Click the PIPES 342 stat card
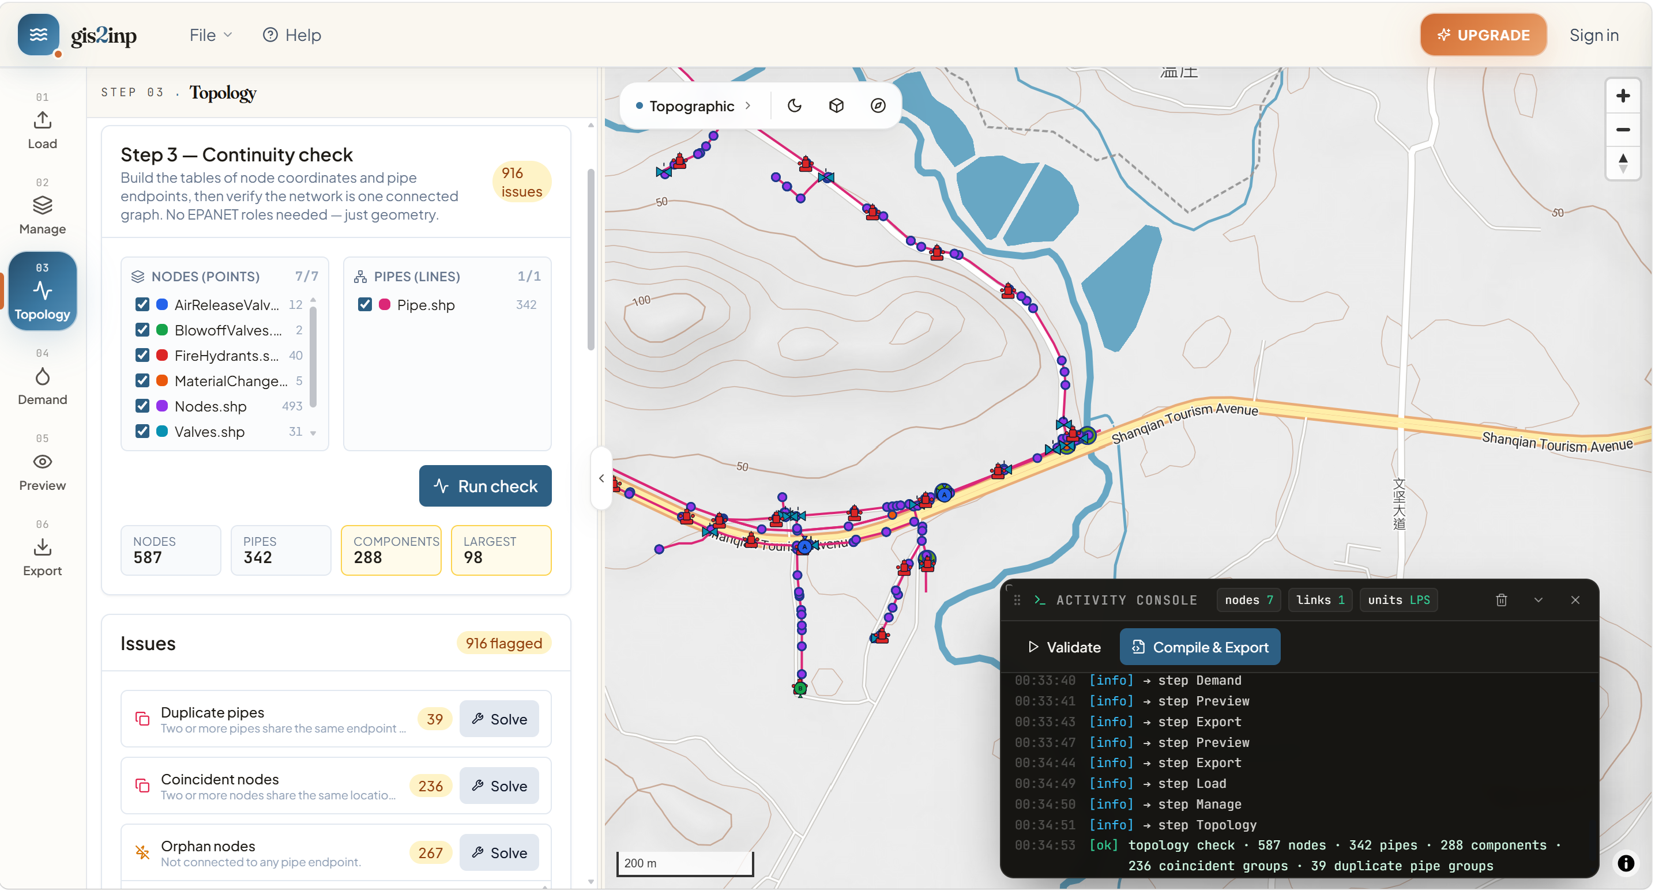The height and width of the screenshot is (891, 1655). [281, 550]
